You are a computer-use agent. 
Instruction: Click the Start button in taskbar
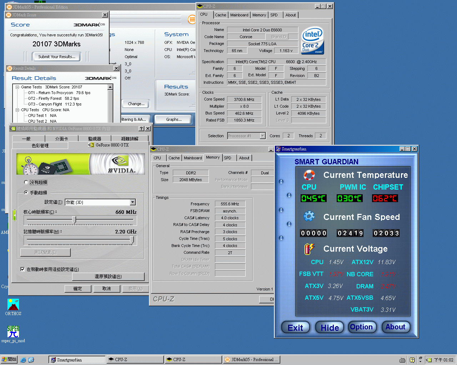click(x=9, y=360)
